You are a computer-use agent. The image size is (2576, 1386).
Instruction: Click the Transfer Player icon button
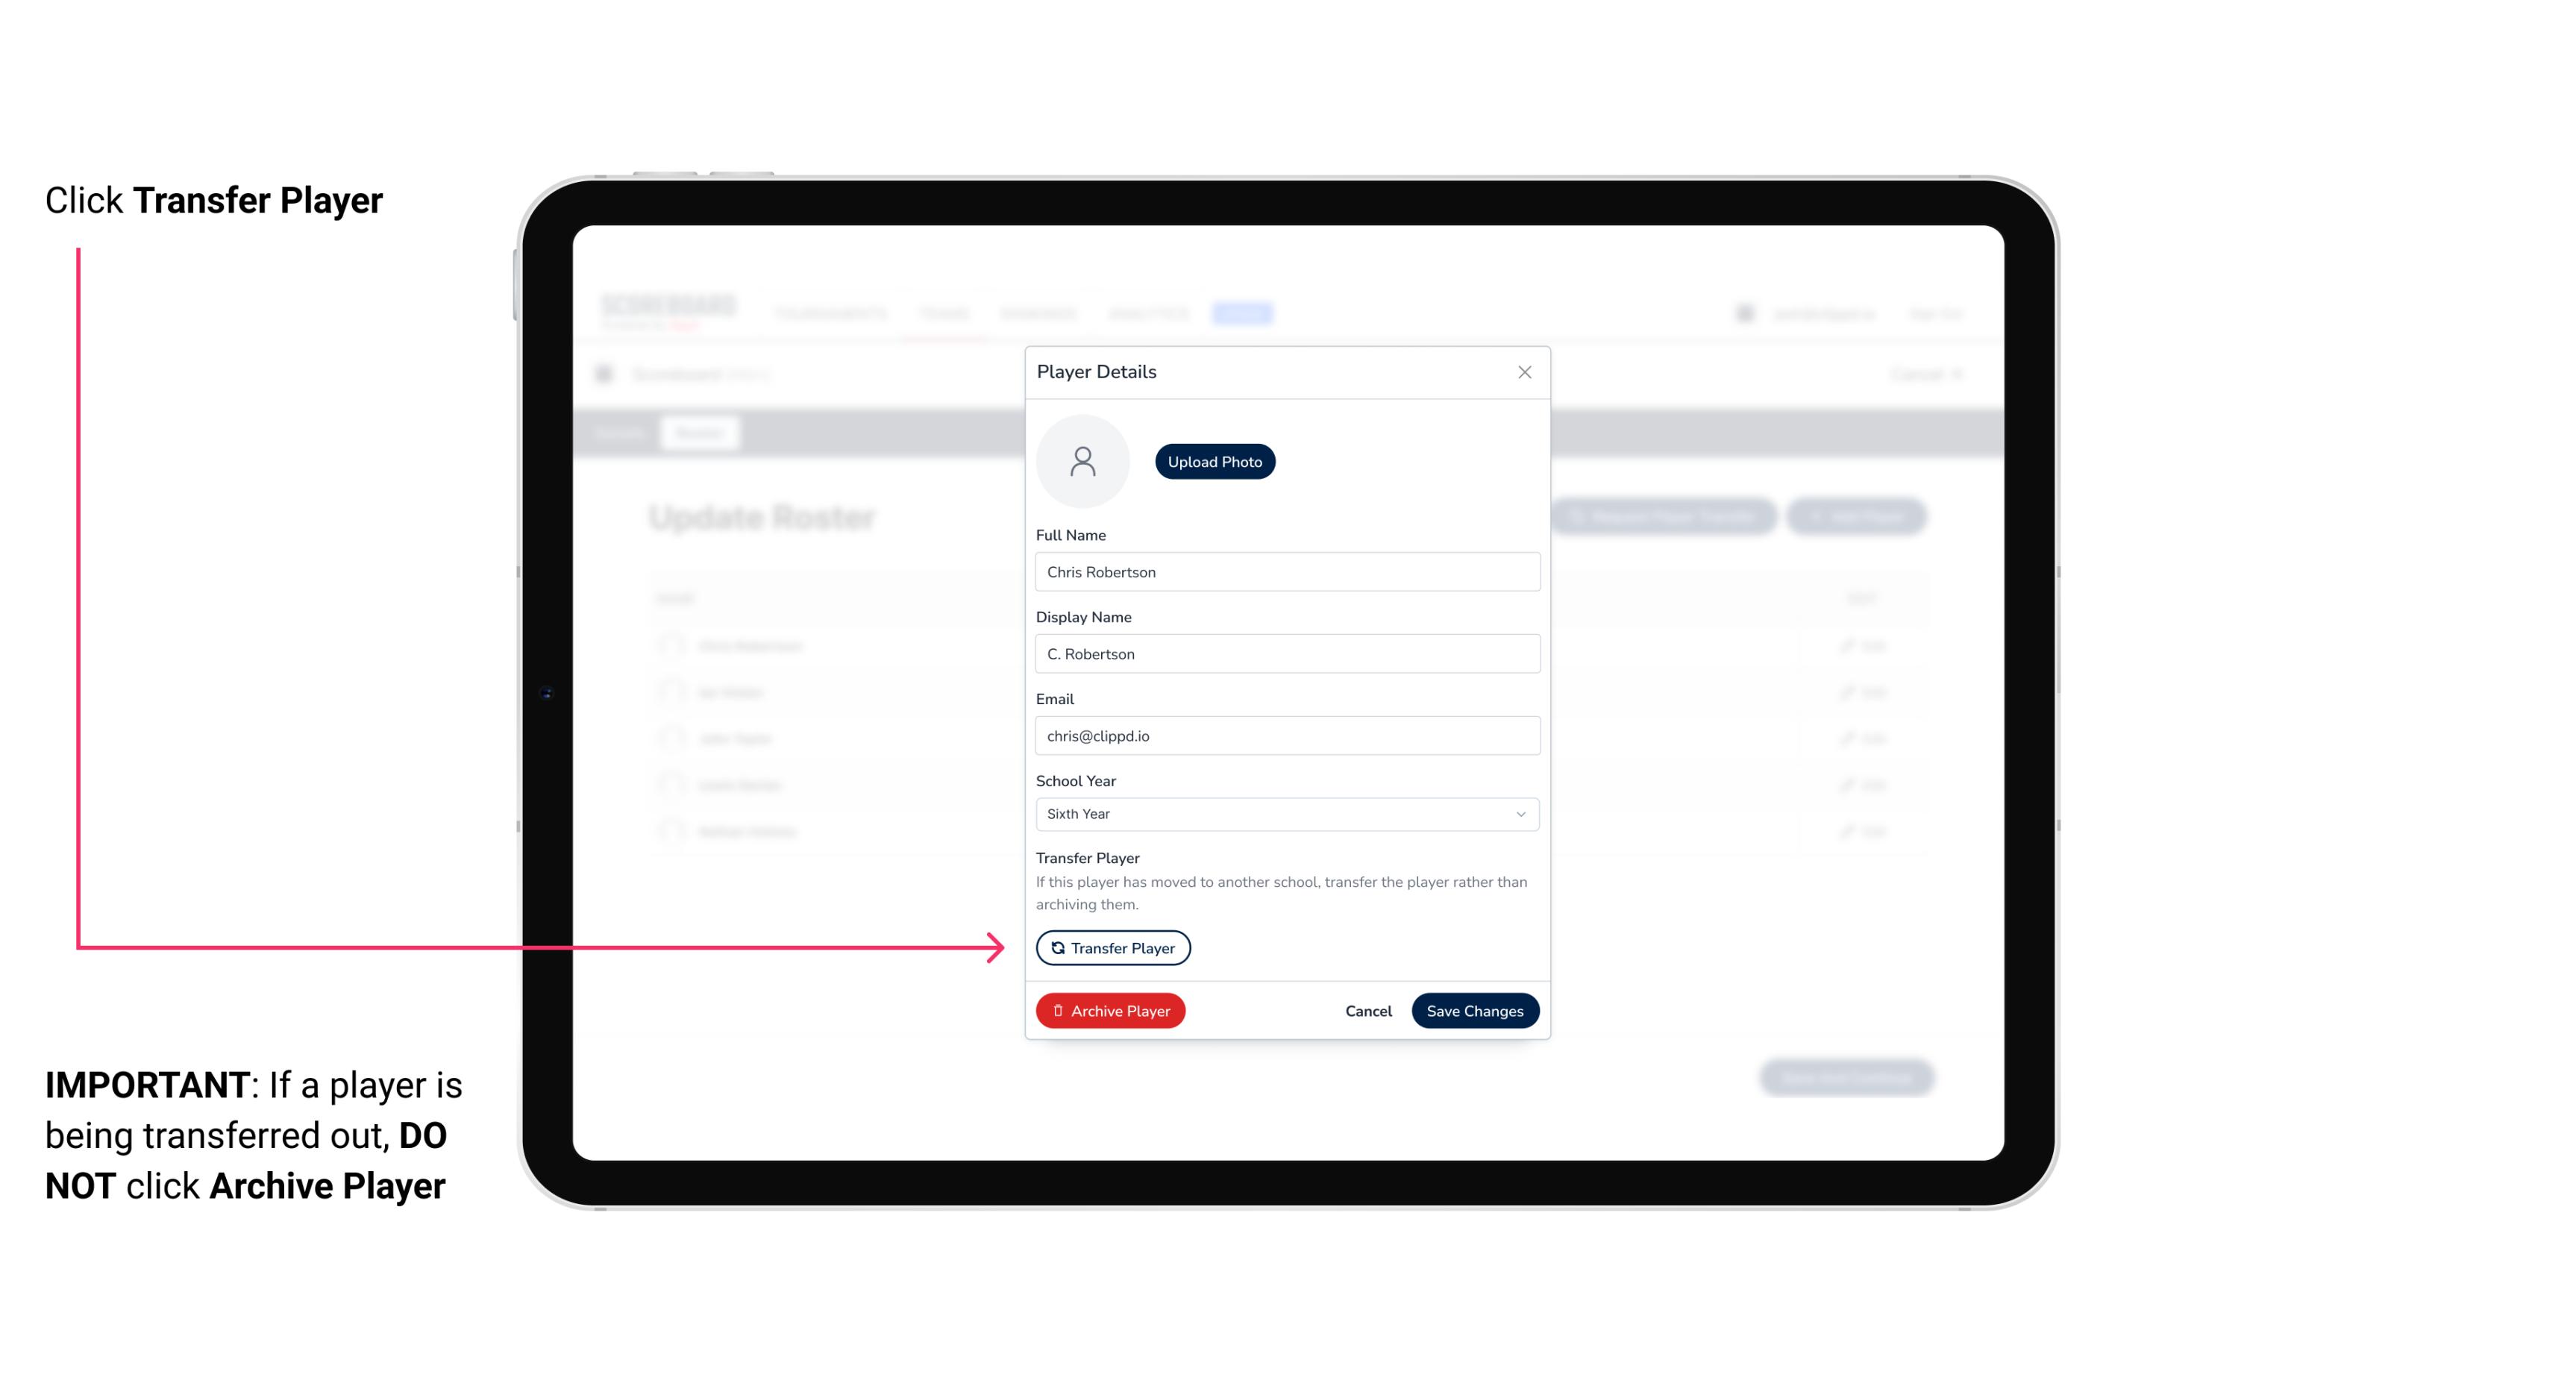coord(1112,947)
